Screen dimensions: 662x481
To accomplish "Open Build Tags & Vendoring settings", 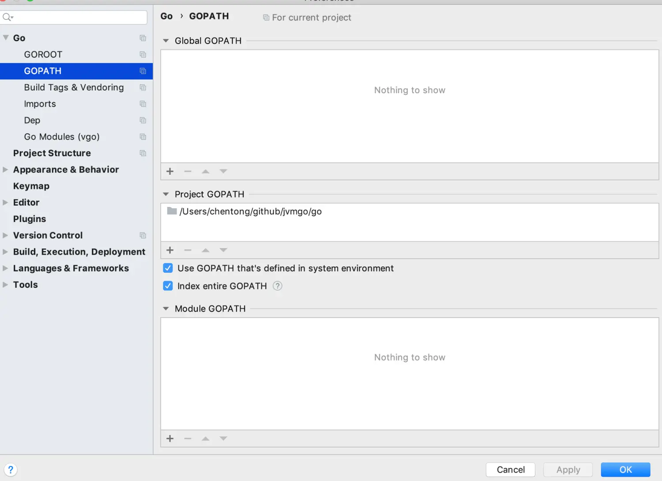I will [74, 87].
